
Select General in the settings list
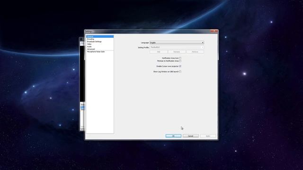(x=100, y=36)
